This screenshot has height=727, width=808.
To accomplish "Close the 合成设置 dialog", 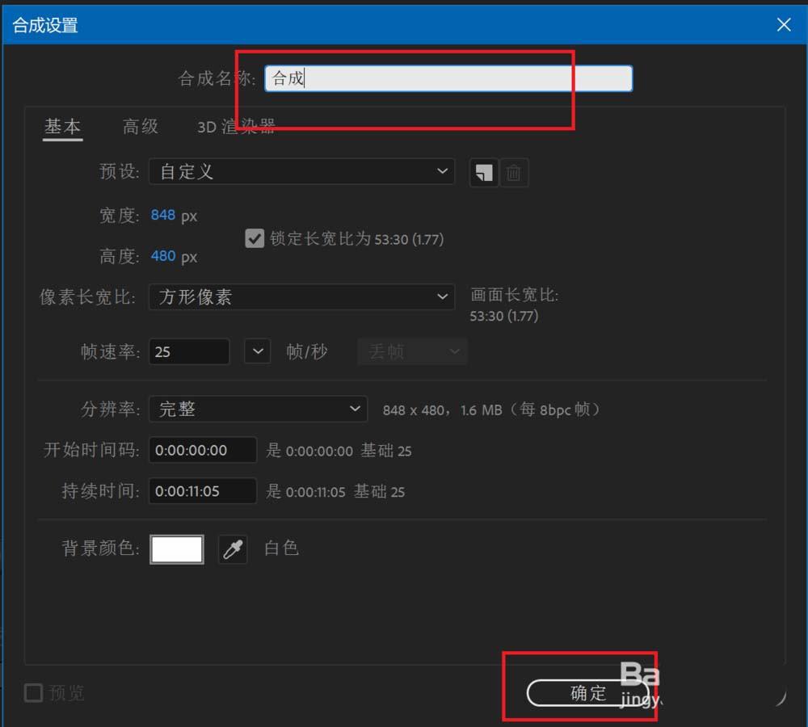I will click(783, 24).
